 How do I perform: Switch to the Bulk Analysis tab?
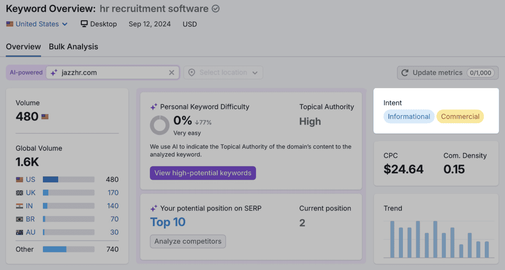(x=73, y=47)
